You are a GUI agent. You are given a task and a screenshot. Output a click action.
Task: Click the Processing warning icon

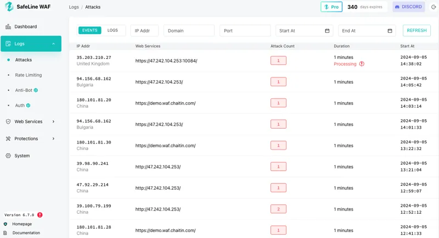[x=362, y=64]
